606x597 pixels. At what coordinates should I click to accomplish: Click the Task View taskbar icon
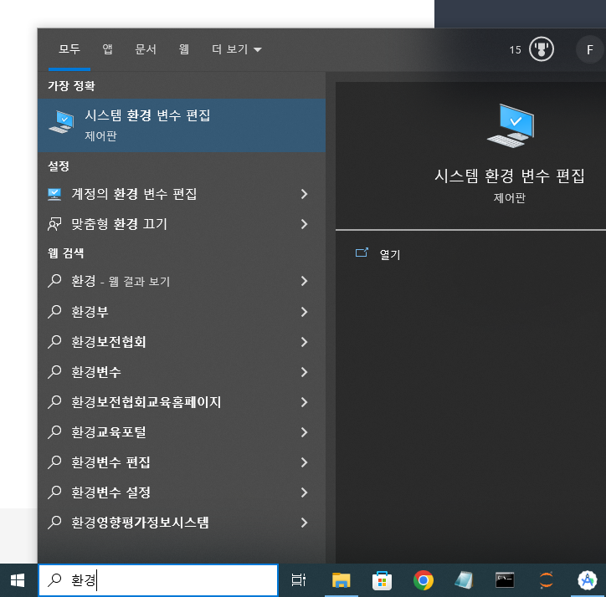(x=298, y=580)
